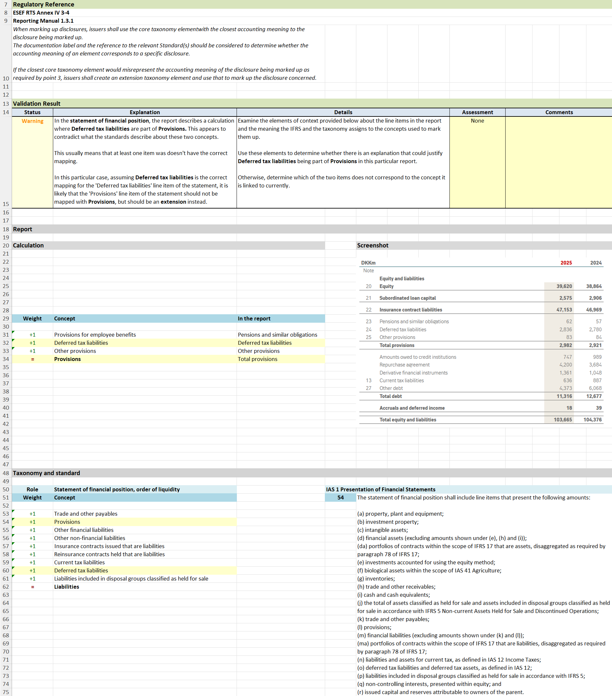Select '(o) deferred tax liabilities' standard line

(x=444, y=668)
